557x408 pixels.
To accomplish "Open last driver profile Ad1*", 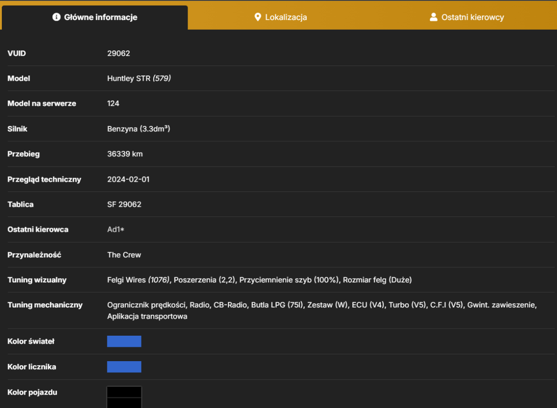I will (116, 229).
